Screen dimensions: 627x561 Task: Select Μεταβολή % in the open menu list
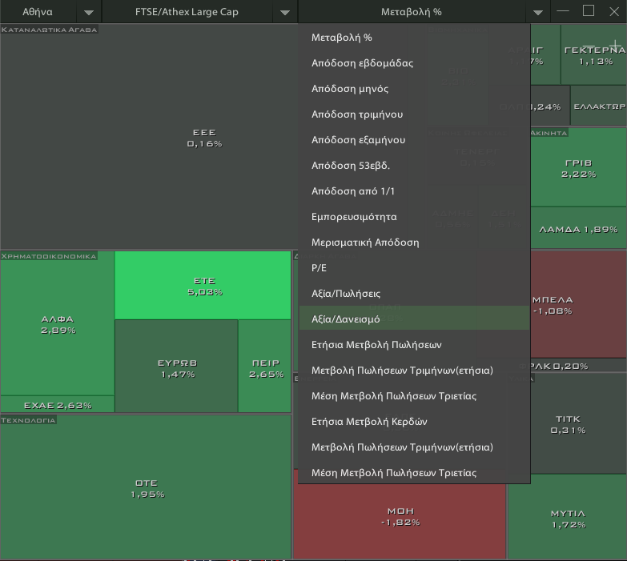tap(414, 38)
